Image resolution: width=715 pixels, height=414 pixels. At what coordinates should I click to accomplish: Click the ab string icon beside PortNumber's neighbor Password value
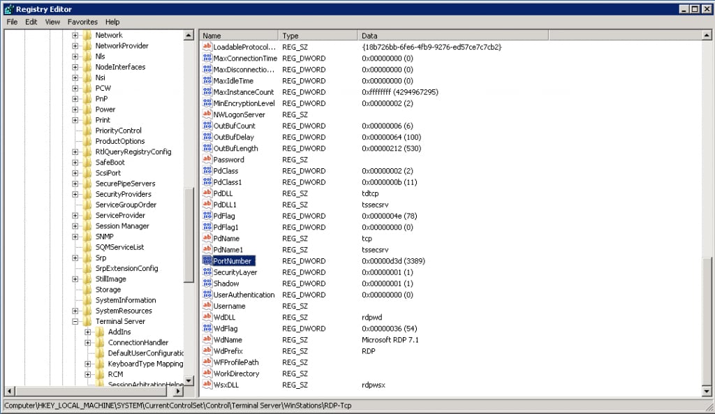pyautogui.click(x=207, y=159)
